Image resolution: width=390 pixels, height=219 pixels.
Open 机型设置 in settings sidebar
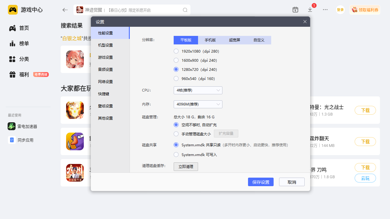pos(105,45)
